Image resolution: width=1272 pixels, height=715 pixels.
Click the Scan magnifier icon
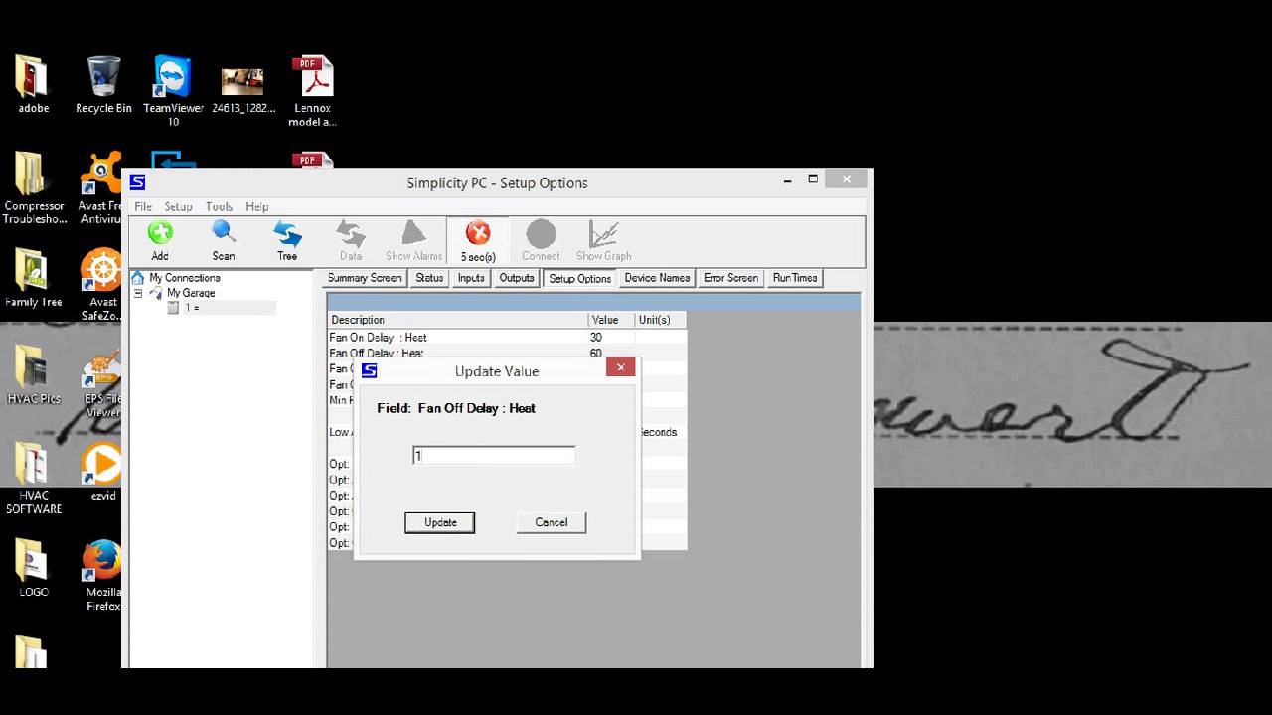tap(224, 232)
